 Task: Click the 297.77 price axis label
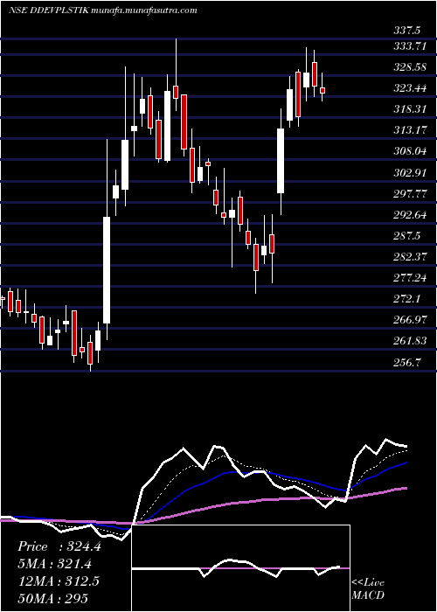410,193
